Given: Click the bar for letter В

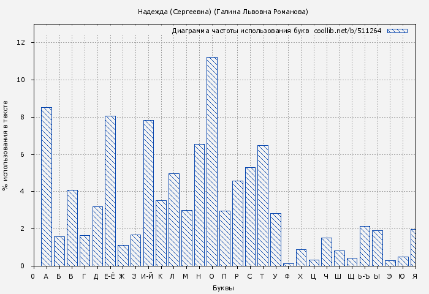Looking at the screenshot, I should point(72,228).
